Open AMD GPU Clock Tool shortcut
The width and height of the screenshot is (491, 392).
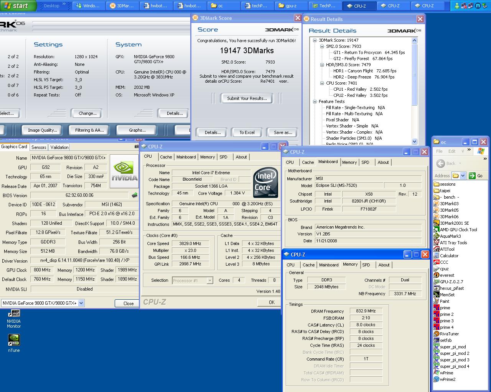point(455,230)
